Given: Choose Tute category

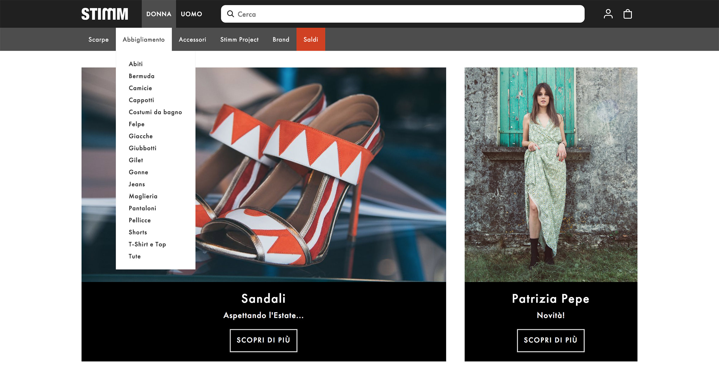Looking at the screenshot, I should [135, 256].
